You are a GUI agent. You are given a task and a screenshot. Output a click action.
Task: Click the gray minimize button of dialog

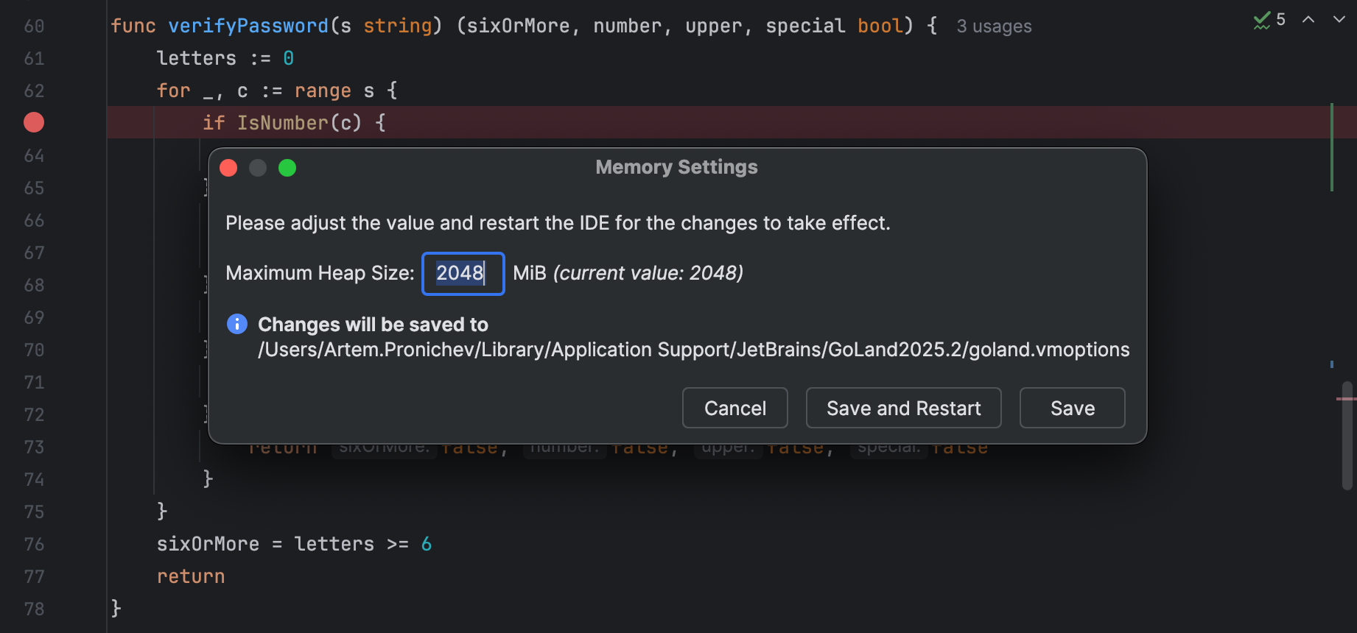[x=258, y=169]
